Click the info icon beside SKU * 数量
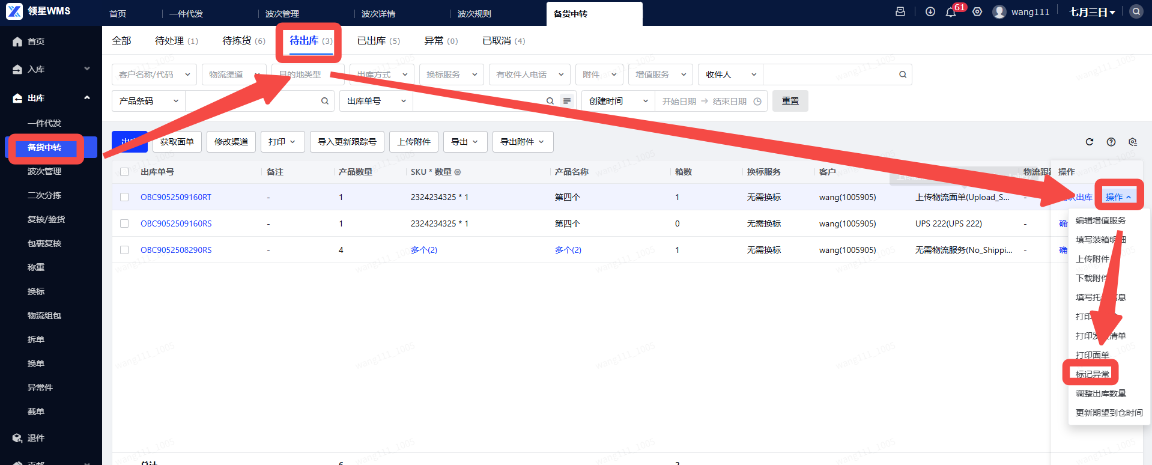1152x465 pixels. pyautogui.click(x=458, y=172)
